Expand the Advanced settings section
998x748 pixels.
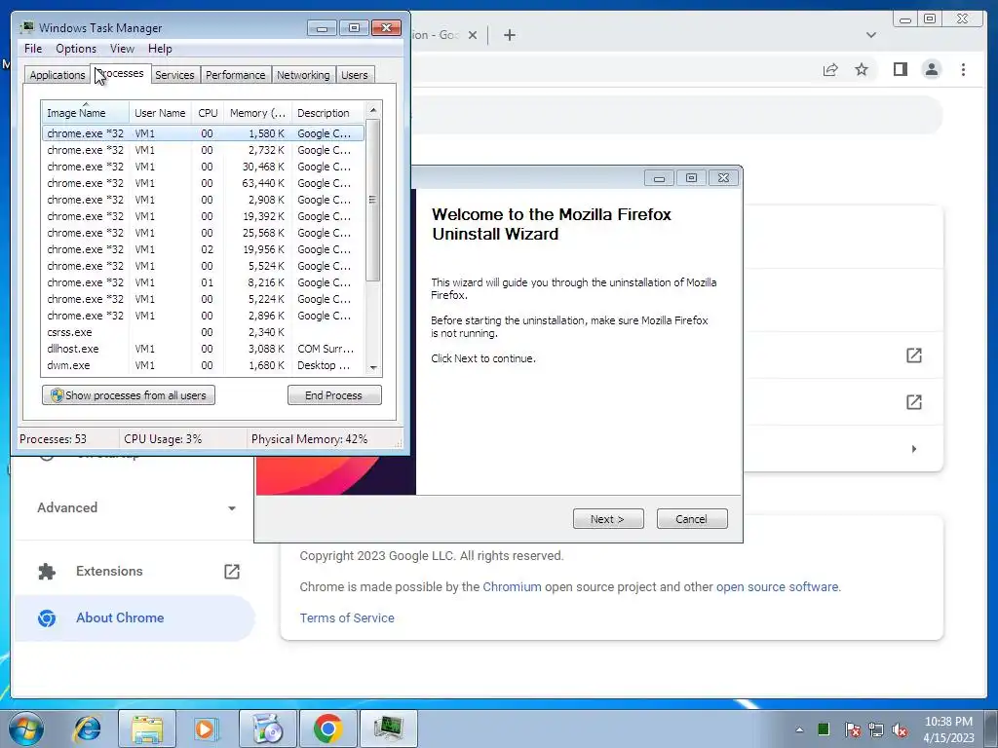tap(136, 507)
